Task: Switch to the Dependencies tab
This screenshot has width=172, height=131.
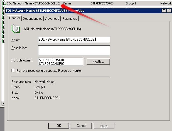Action: (33, 19)
